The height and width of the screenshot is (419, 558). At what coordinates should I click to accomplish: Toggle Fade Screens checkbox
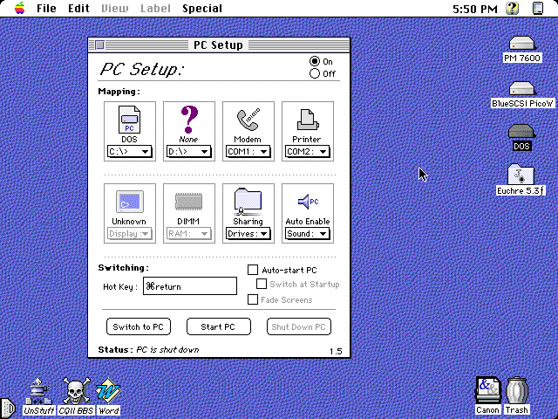pyautogui.click(x=253, y=299)
